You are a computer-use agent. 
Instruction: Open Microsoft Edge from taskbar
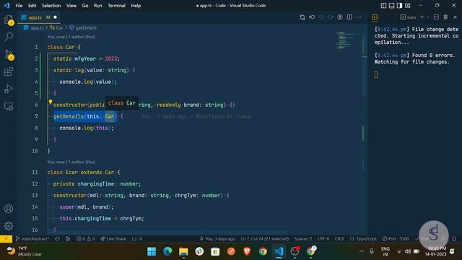pos(167,251)
